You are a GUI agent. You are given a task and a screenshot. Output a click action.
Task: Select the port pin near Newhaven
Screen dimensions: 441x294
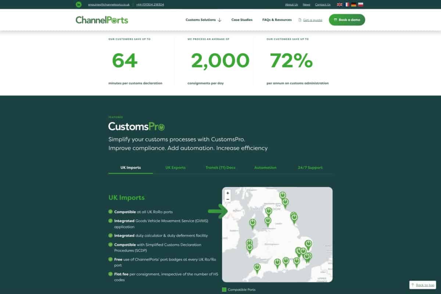pos(297,262)
